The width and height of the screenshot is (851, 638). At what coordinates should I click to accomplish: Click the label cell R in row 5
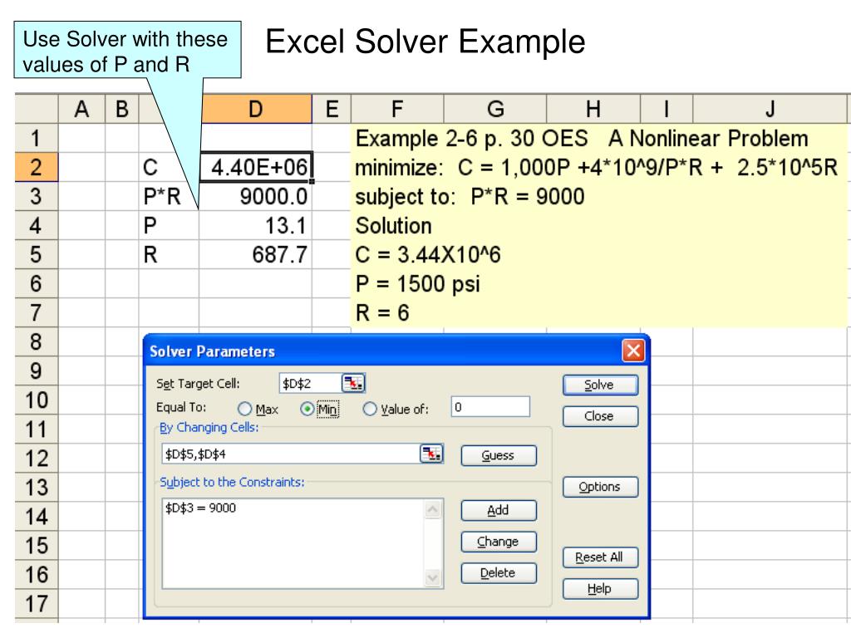169,254
